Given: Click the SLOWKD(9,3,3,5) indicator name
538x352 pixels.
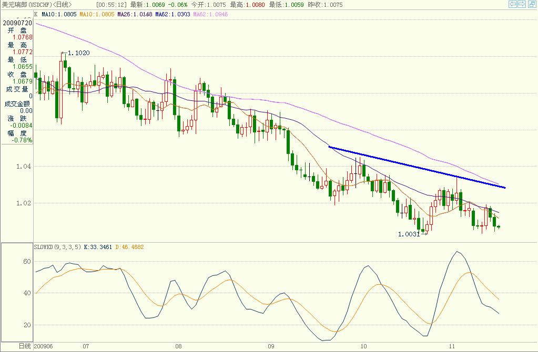Looking at the screenshot, I should tap(57, 247).
